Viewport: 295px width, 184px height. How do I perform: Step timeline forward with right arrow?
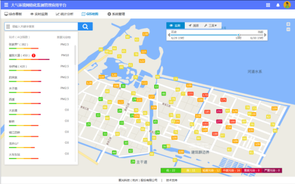click(x=265, y=35)
